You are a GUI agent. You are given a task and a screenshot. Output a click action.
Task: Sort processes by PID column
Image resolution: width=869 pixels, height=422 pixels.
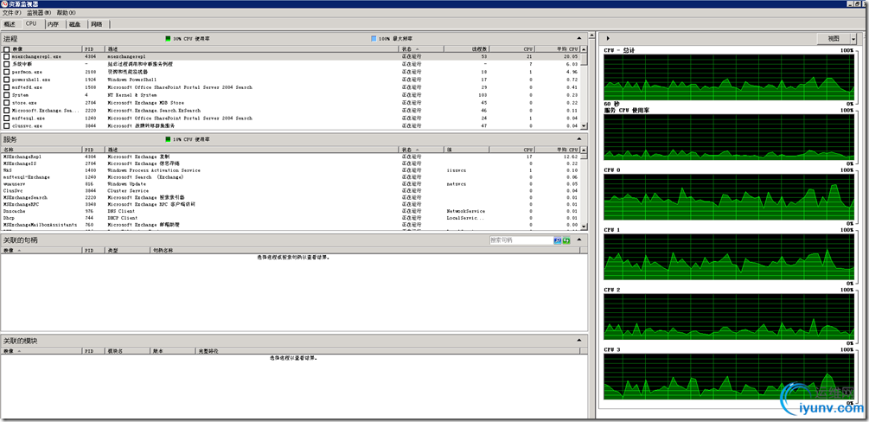coord(93,49)
